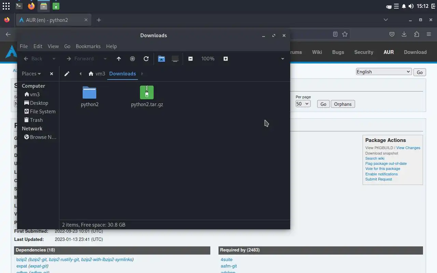This screenshot has height=273, width=437.
Task: Click the 15:12 clock in the panel
Action: pos(423,6)
